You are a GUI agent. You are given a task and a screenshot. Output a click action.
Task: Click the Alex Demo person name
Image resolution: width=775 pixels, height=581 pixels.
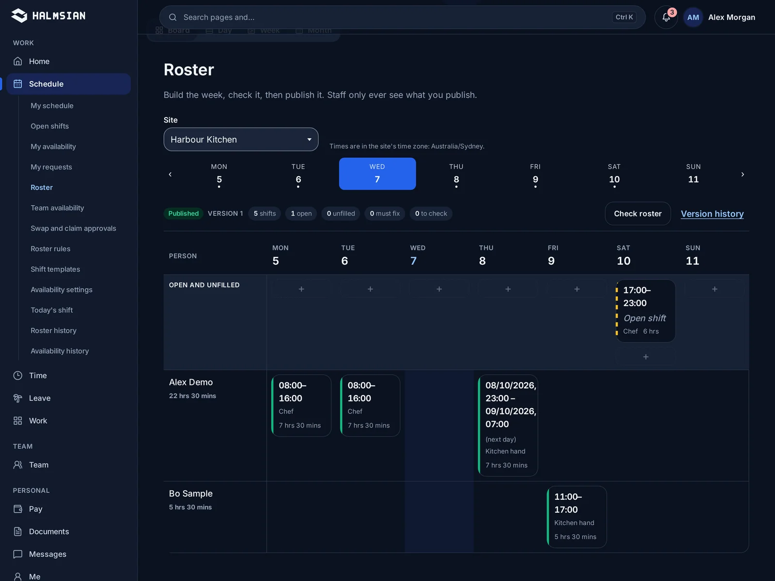pyautogui.click(x=191, y=382)
